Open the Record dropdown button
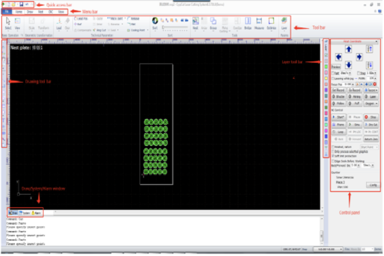This screenshot has height=256, width=384. click(371, 90)
